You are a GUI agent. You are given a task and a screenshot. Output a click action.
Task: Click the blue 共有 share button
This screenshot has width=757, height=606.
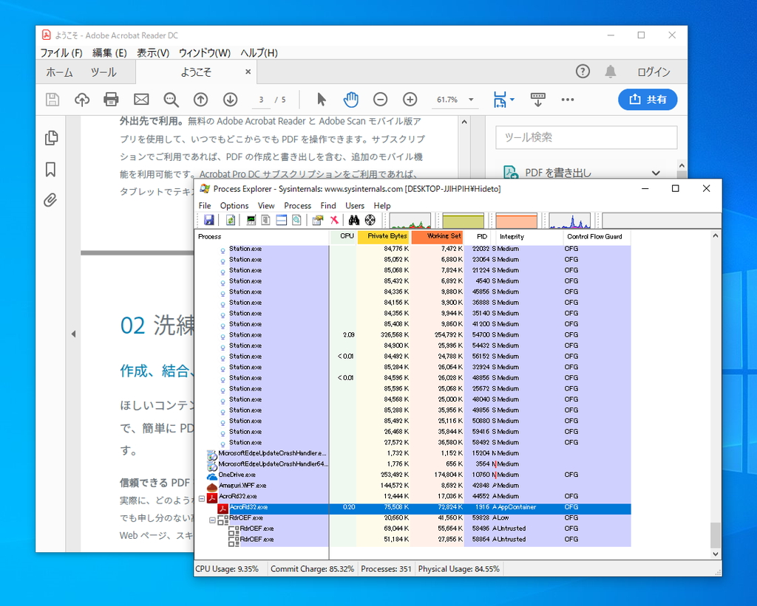(x=648, y=99)
